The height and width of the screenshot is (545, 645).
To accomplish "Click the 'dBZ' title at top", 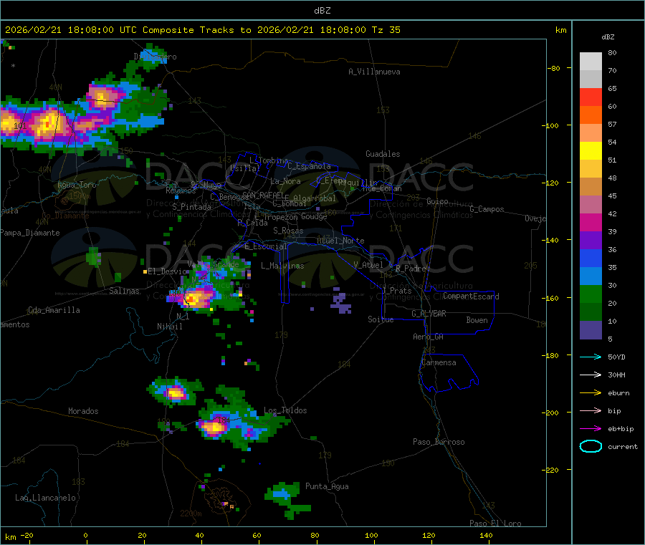I will tap(322, 11).
